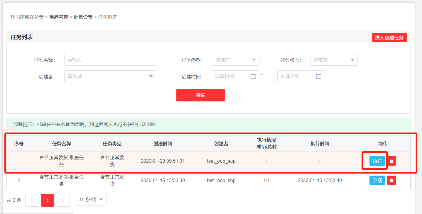
Task: Click 春节正常发货 task type in row 1
Action: 112,161
